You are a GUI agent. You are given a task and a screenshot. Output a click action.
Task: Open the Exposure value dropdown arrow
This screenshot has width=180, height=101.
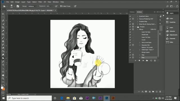click(52, 6)
